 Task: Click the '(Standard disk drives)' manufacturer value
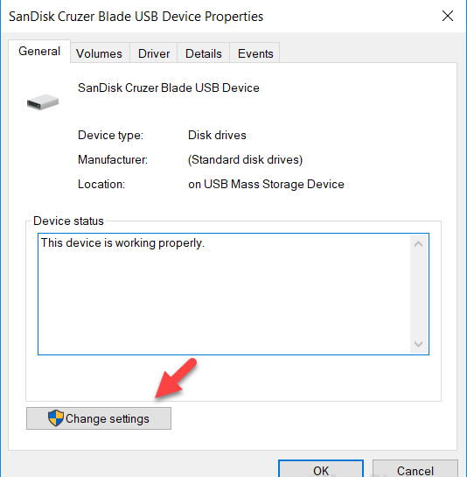click(246, 159)
